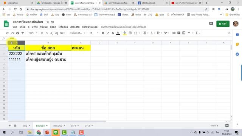
Task: Open Google Sheets home logo
Action: pos(6,24)
